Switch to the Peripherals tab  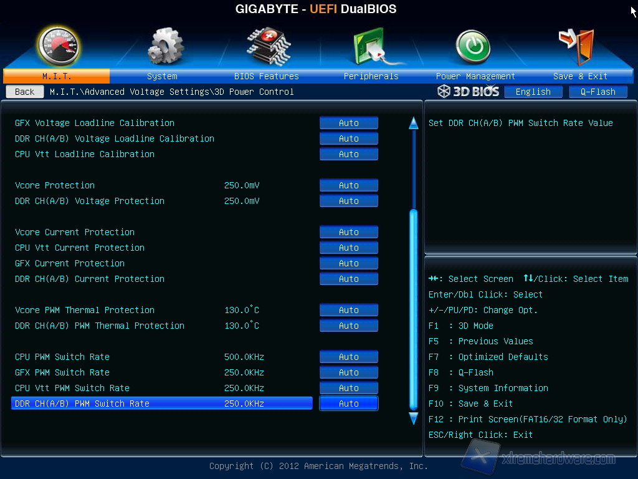[x=371, y=76]
